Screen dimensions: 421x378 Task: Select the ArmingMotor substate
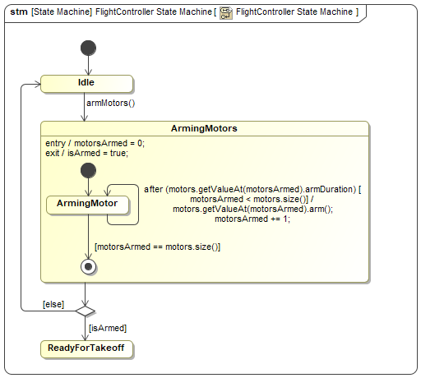pos(87,205)
